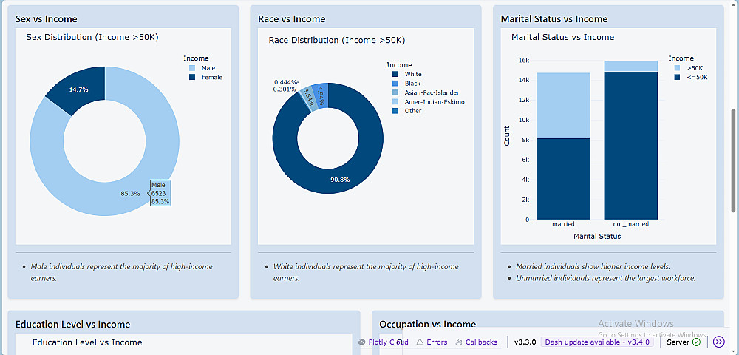Click 'Male individuals represent the majority' note

tap(122, 272)
